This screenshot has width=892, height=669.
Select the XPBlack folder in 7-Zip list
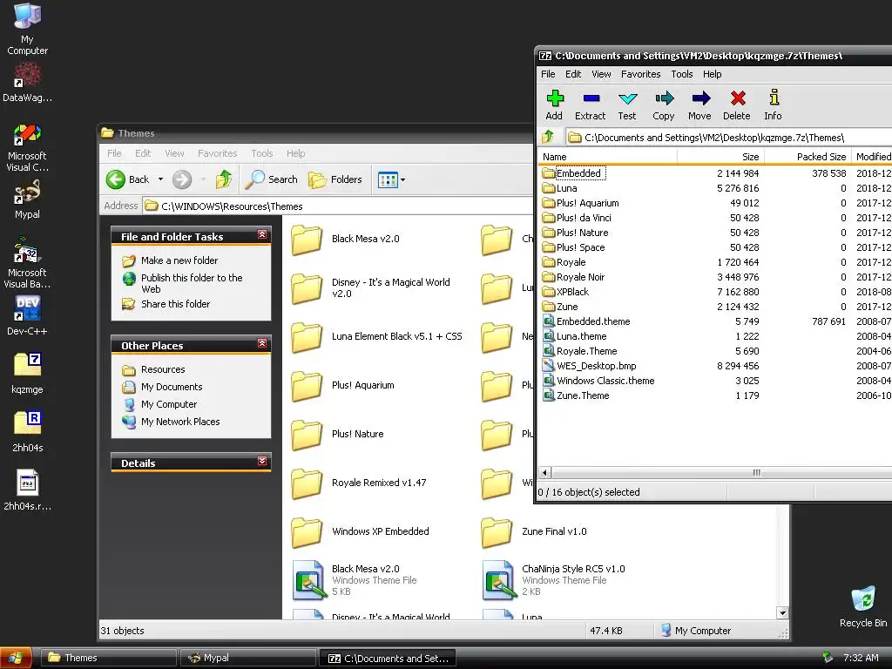(572, 292)
